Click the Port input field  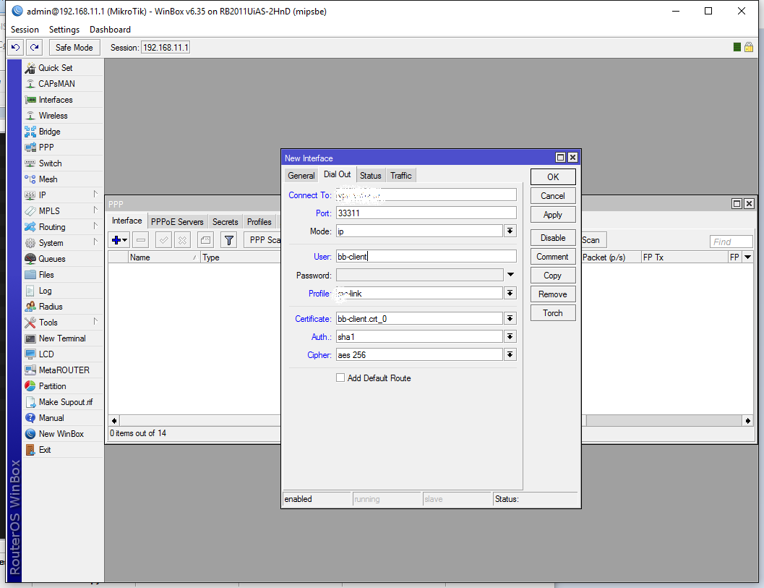[426, 213]
